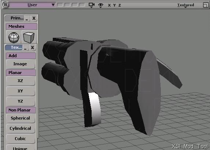The image size is (210, 150).
Task: Minimize the Tex... panel
Action: point(25,48)
